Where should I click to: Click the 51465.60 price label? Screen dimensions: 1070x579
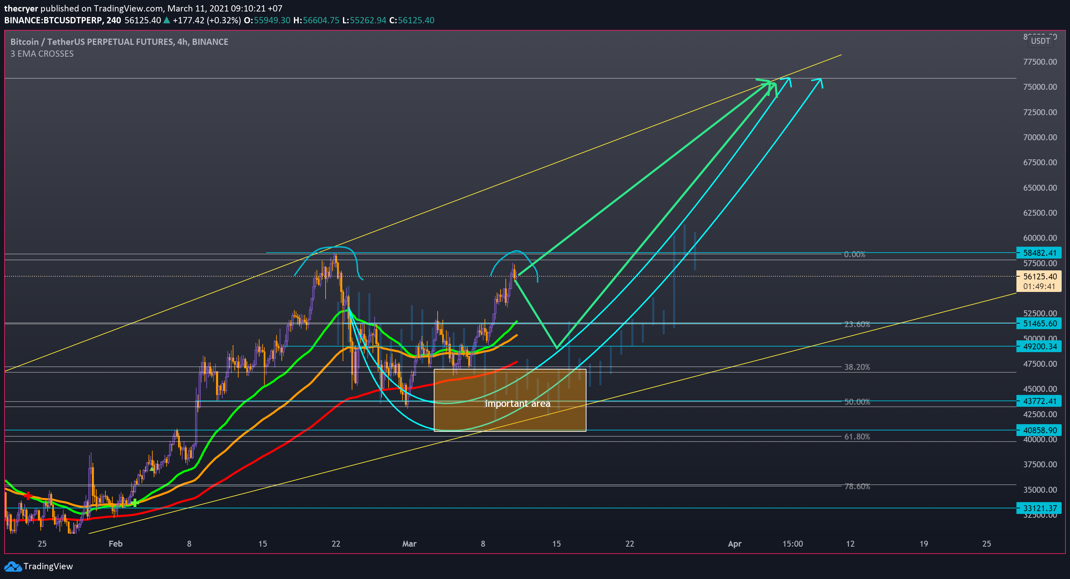pyautogui.click(x=1039, y=323)
